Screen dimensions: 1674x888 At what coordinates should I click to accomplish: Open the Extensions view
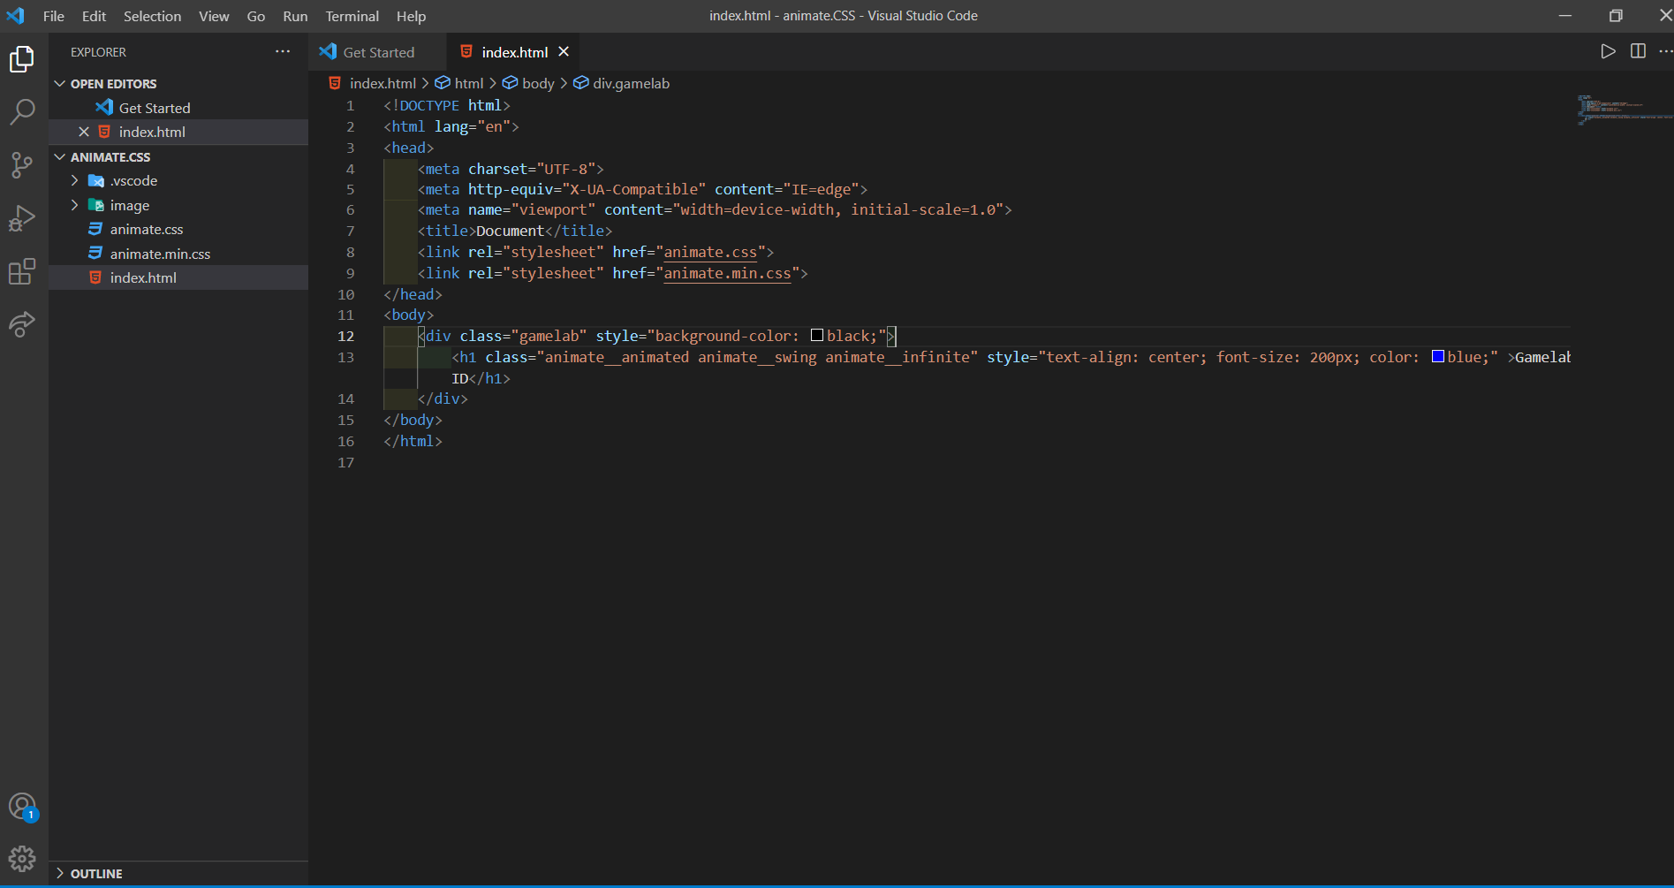[x=22, y=271]
